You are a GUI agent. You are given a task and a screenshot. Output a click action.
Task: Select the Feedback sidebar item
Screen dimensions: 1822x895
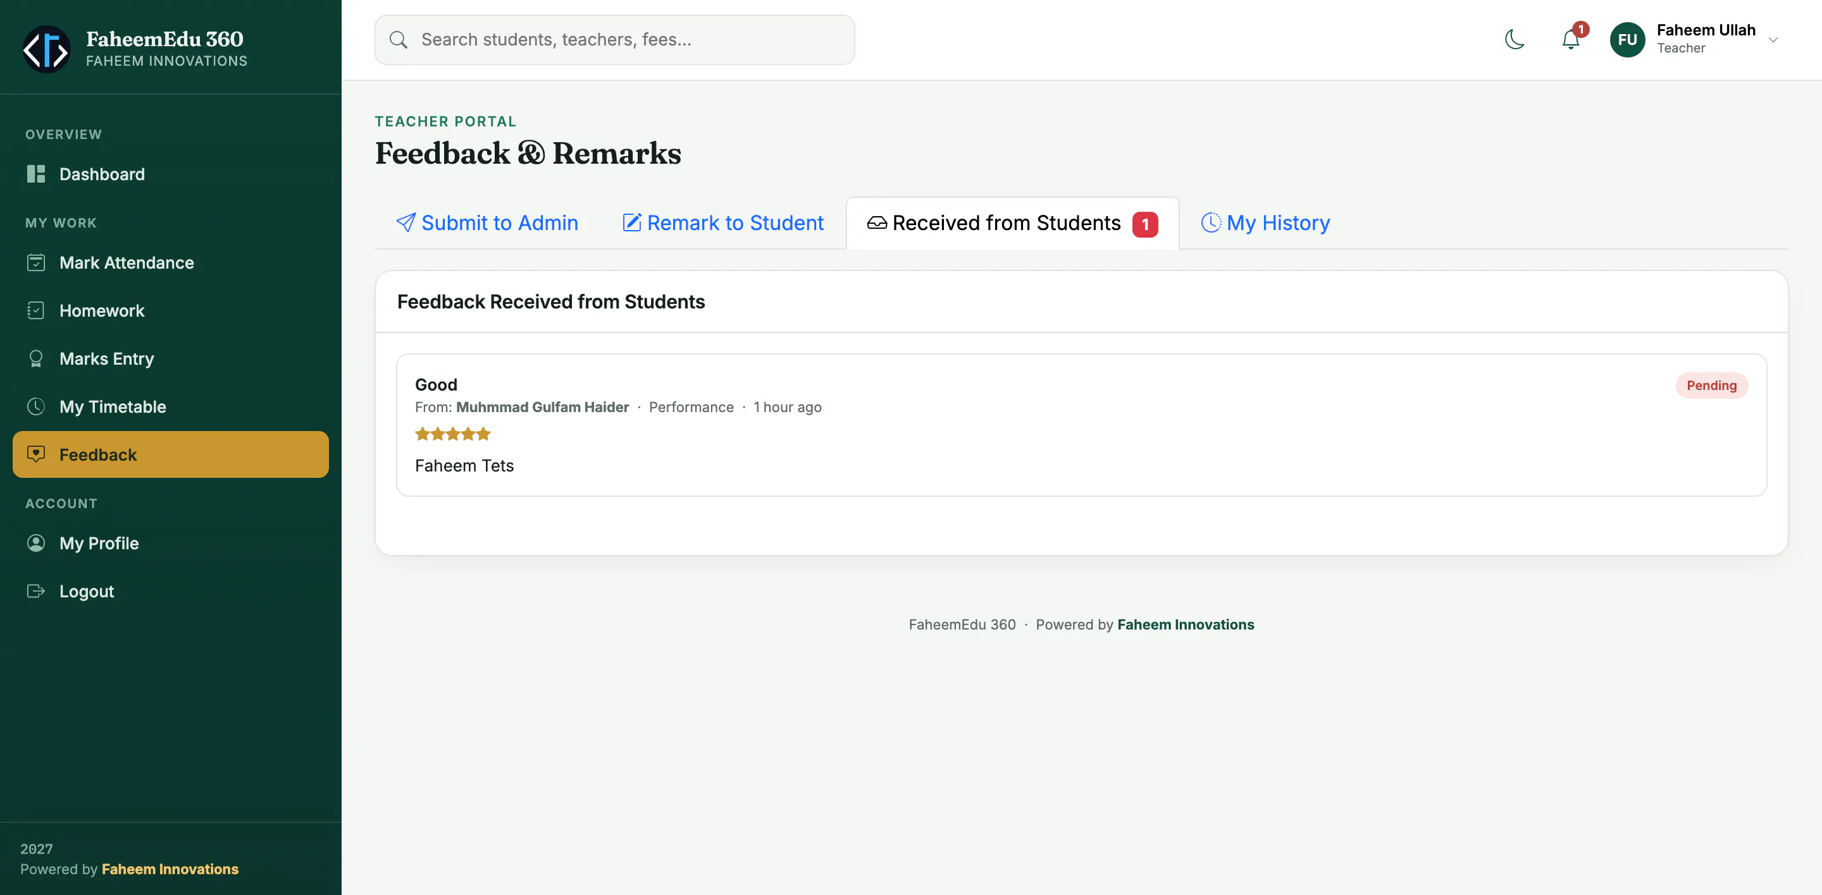170,455
